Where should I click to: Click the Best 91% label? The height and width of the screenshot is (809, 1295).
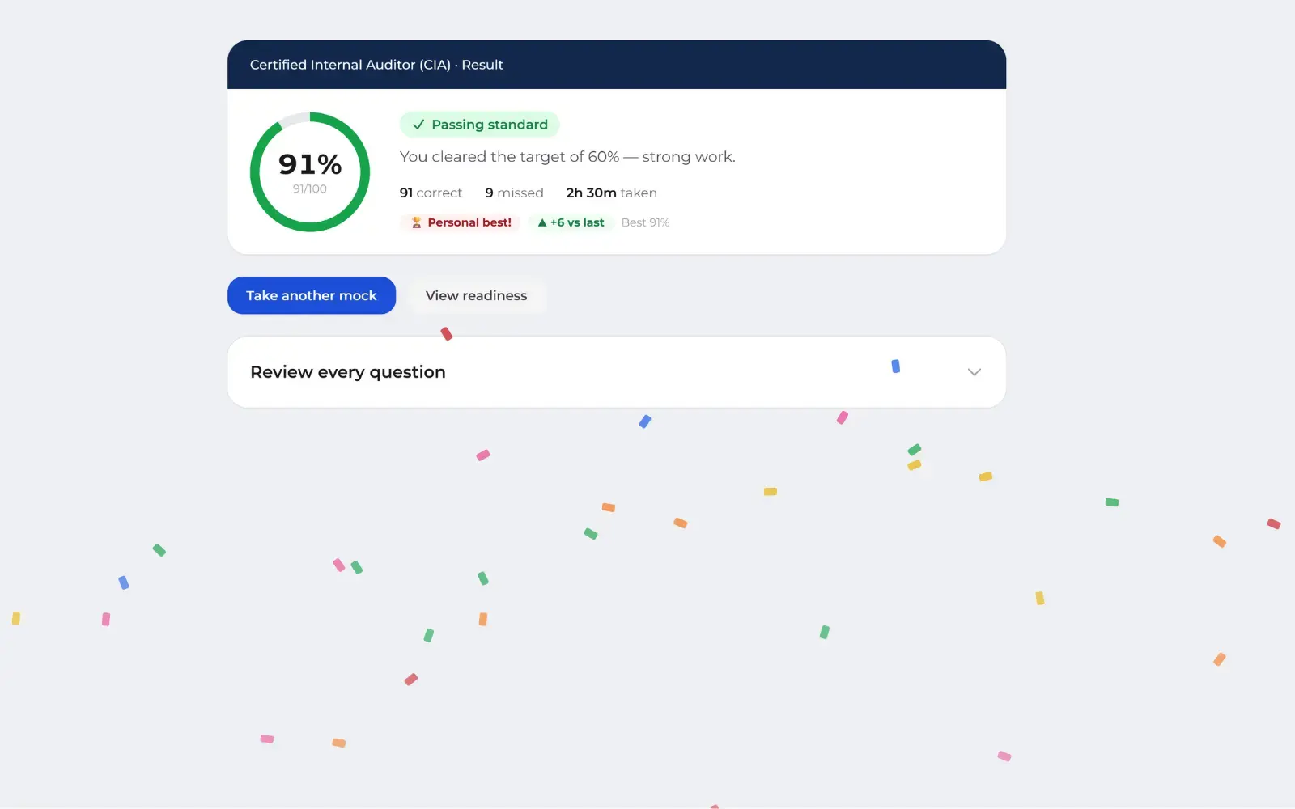pyautogui.click(x=645, y=222)
